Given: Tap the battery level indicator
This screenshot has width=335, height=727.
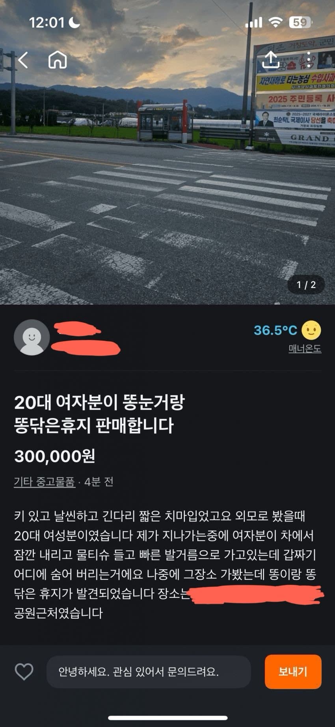Looking at the screenshot, I should [301, 23].
